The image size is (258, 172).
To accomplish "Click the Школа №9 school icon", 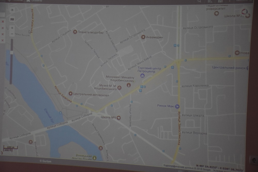I will (119, 118).
